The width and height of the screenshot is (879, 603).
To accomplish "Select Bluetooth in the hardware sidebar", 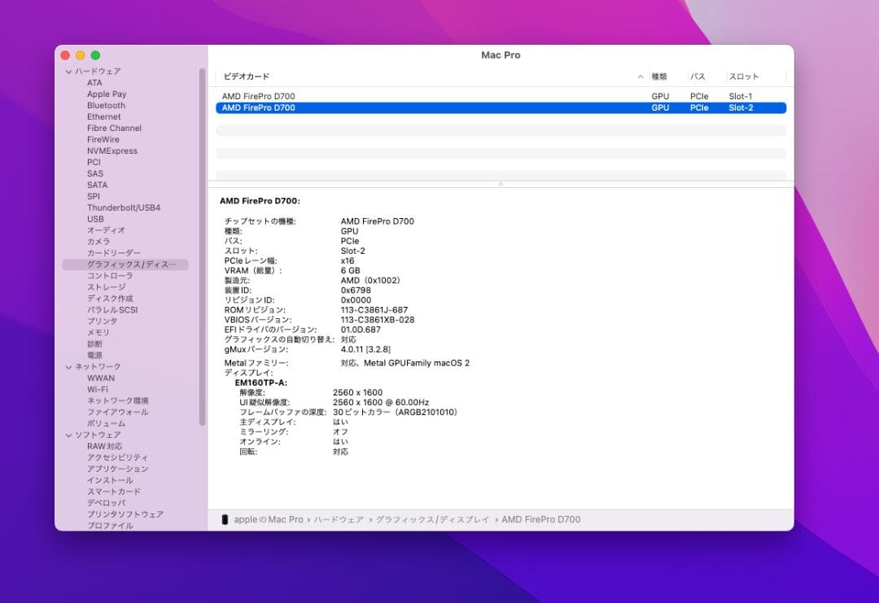I will [x=106, y=105].
